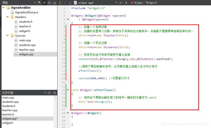Click the .pro file icon

[12, 12]
